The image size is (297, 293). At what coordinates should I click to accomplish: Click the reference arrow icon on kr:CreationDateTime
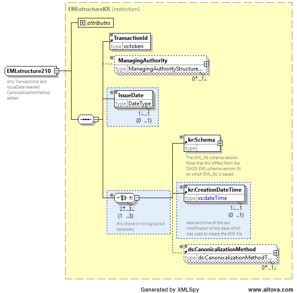[x=186, y=193]
